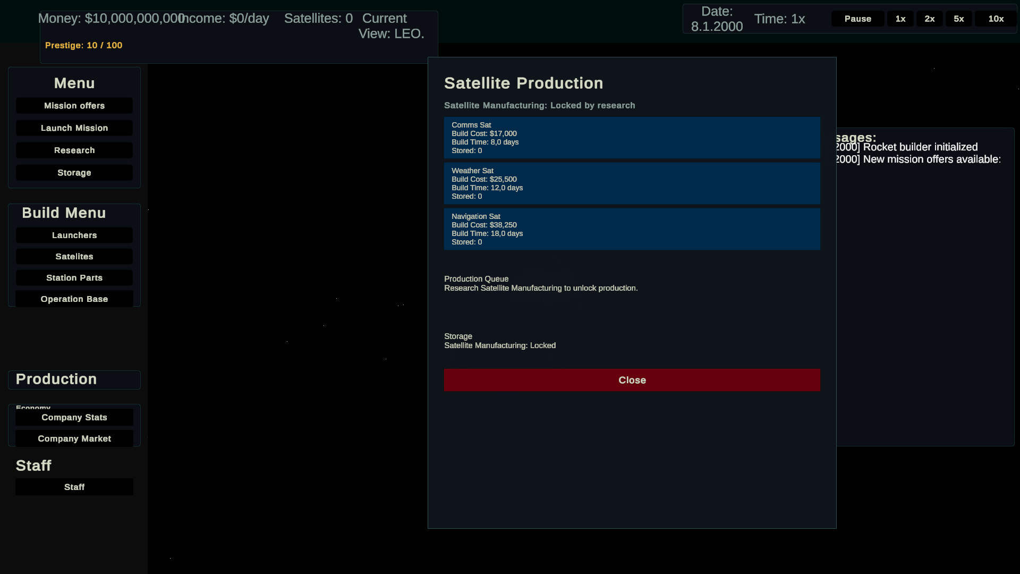This screenshot has height=574, width=1020.
Task: Close the Satellite Production dialog
Action: [632, 380]
